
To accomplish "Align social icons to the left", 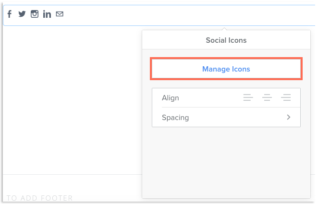I will 248,98.
